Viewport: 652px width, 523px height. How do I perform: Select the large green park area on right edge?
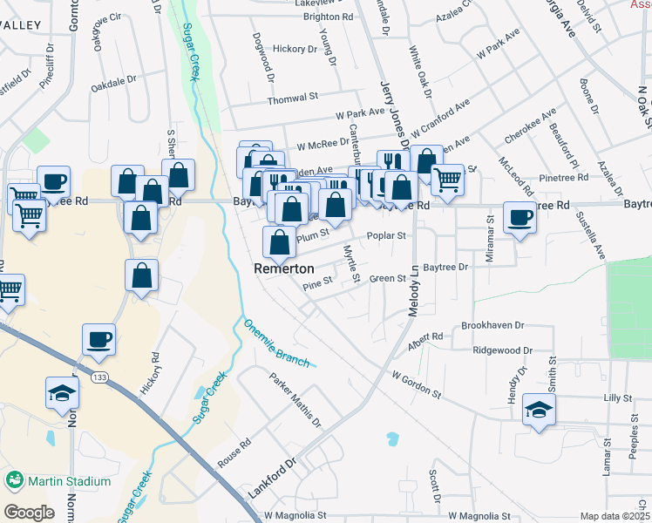tap(629, 308)
